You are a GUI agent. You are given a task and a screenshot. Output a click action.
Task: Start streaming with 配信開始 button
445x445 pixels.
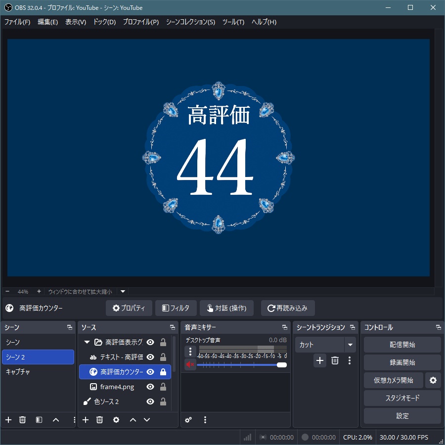(x=402, y=344)
